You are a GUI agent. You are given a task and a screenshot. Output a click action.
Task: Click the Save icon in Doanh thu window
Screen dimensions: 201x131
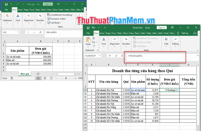[x=87, y=28]
